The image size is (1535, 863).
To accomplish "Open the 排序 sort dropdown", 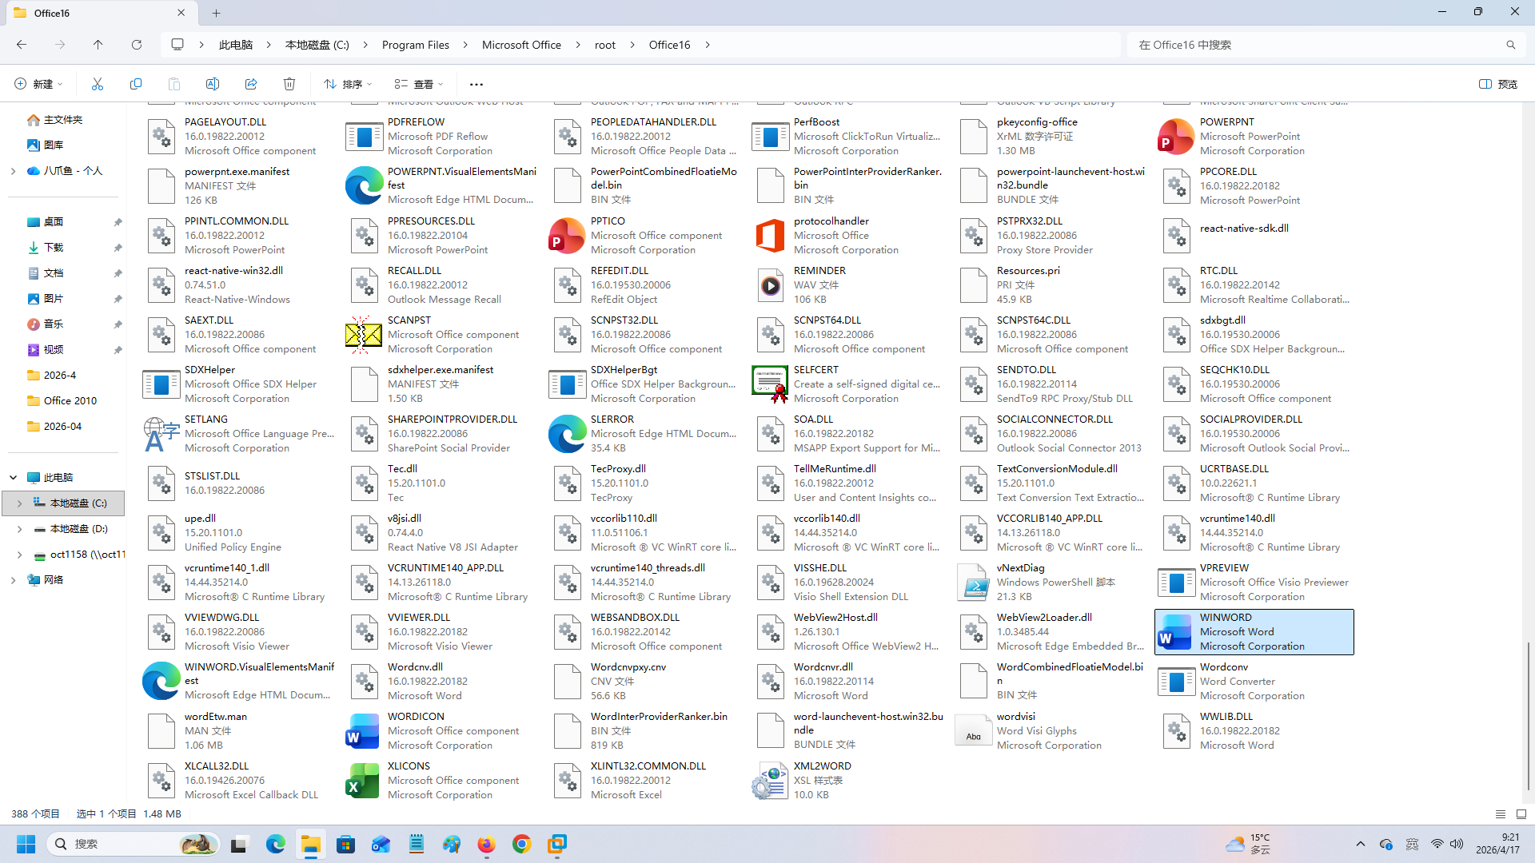I will pyautogui.click(x=348, y=84).
